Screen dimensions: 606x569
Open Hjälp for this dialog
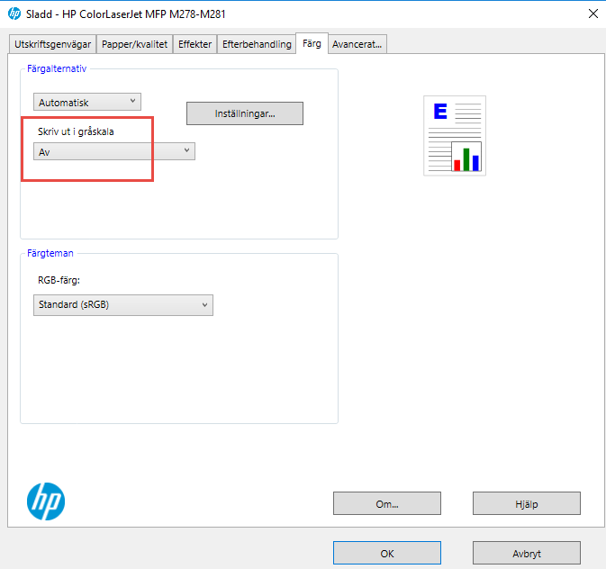(x=527, y=503)
